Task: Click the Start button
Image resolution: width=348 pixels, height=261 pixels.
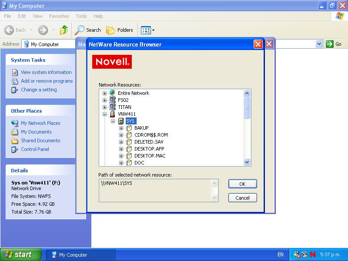Action: pyautogui.click(x=21, y=254)
